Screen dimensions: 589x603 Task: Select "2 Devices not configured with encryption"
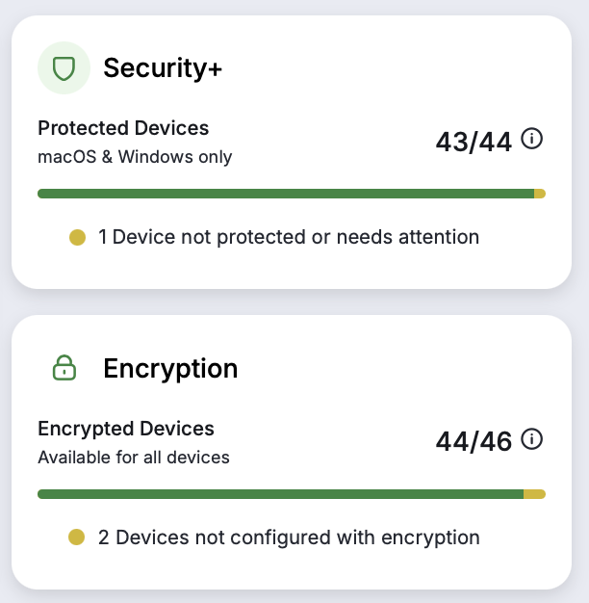click(289, 537)
